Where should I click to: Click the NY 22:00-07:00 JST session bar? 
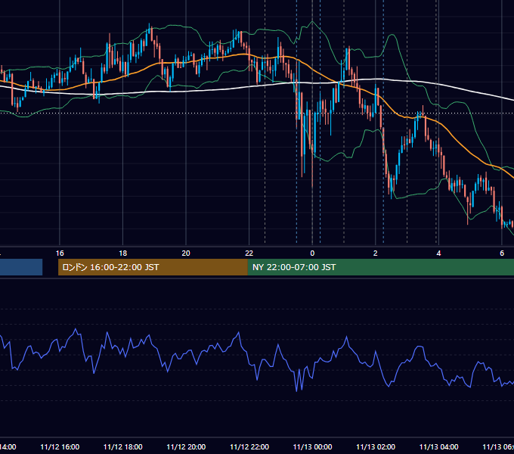[x=380, y=267]
